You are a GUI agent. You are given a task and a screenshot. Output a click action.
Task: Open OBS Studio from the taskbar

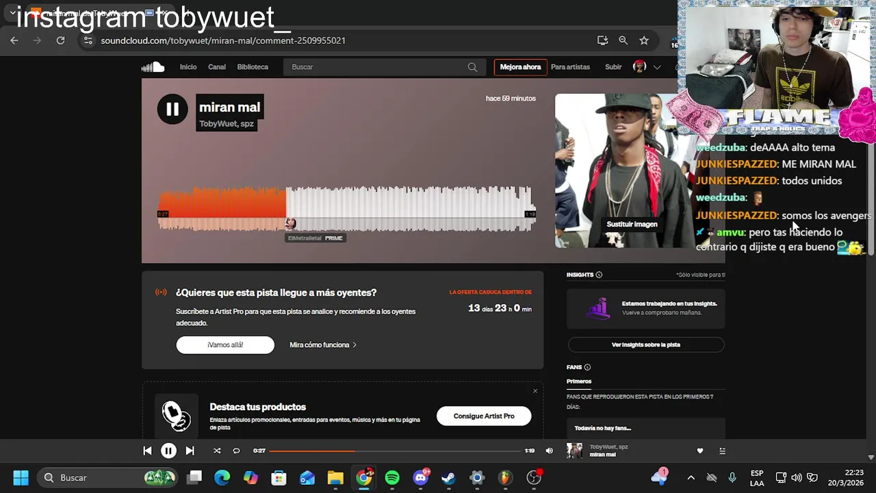coord(534,477)
